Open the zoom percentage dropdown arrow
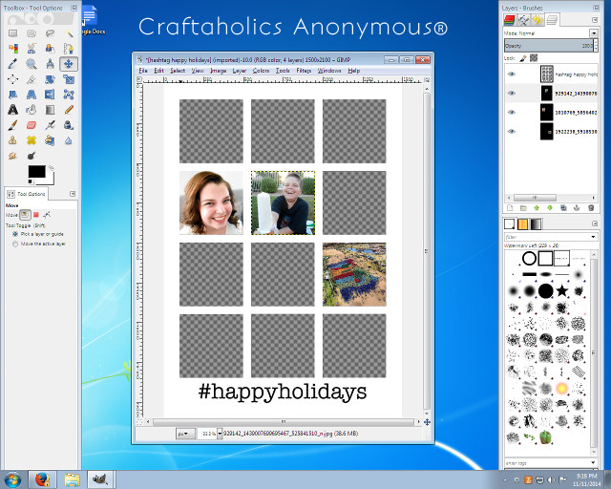Image resolution: width=611 pixels, height=489 pixels. point(220,434)
